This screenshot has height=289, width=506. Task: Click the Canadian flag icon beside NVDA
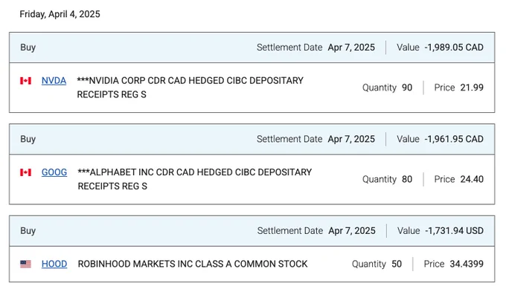tap(25, 80)
